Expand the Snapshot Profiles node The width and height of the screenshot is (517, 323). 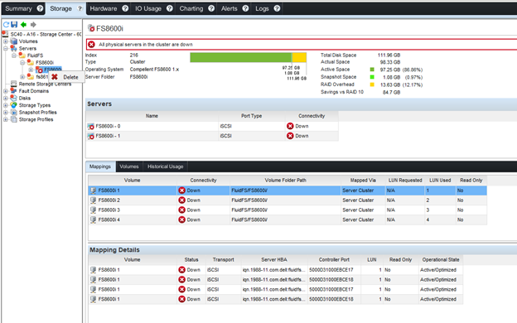point(6,113)
